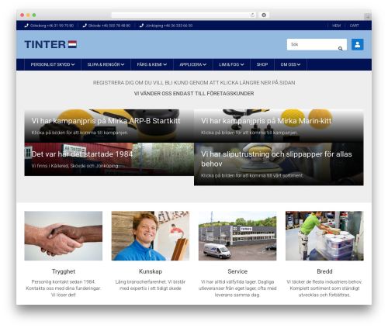The width and height of the screenshot is (388, 328).
Task: Click the Trygghet heading
Action: click(x=64, y=271)
